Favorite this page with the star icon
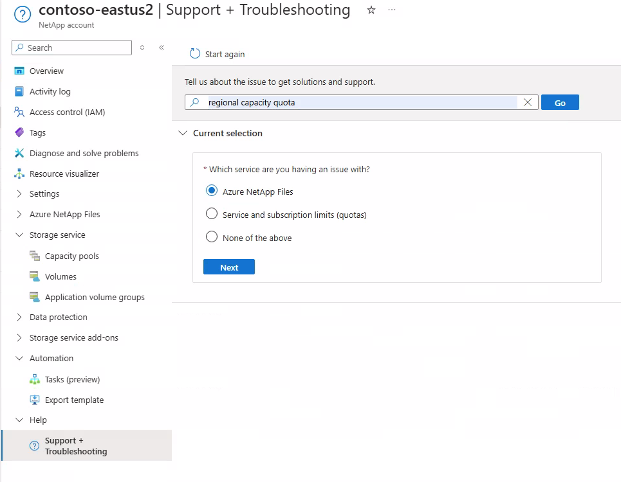 pyautogui.click(x=371, y=10)
